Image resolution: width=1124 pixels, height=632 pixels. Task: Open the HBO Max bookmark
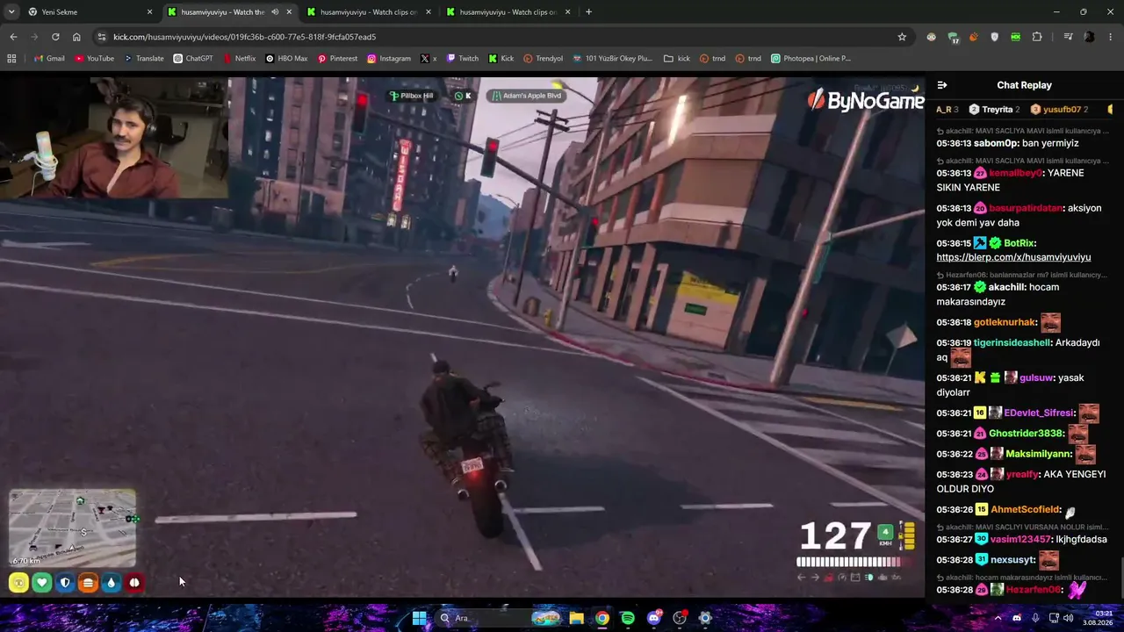286,59
